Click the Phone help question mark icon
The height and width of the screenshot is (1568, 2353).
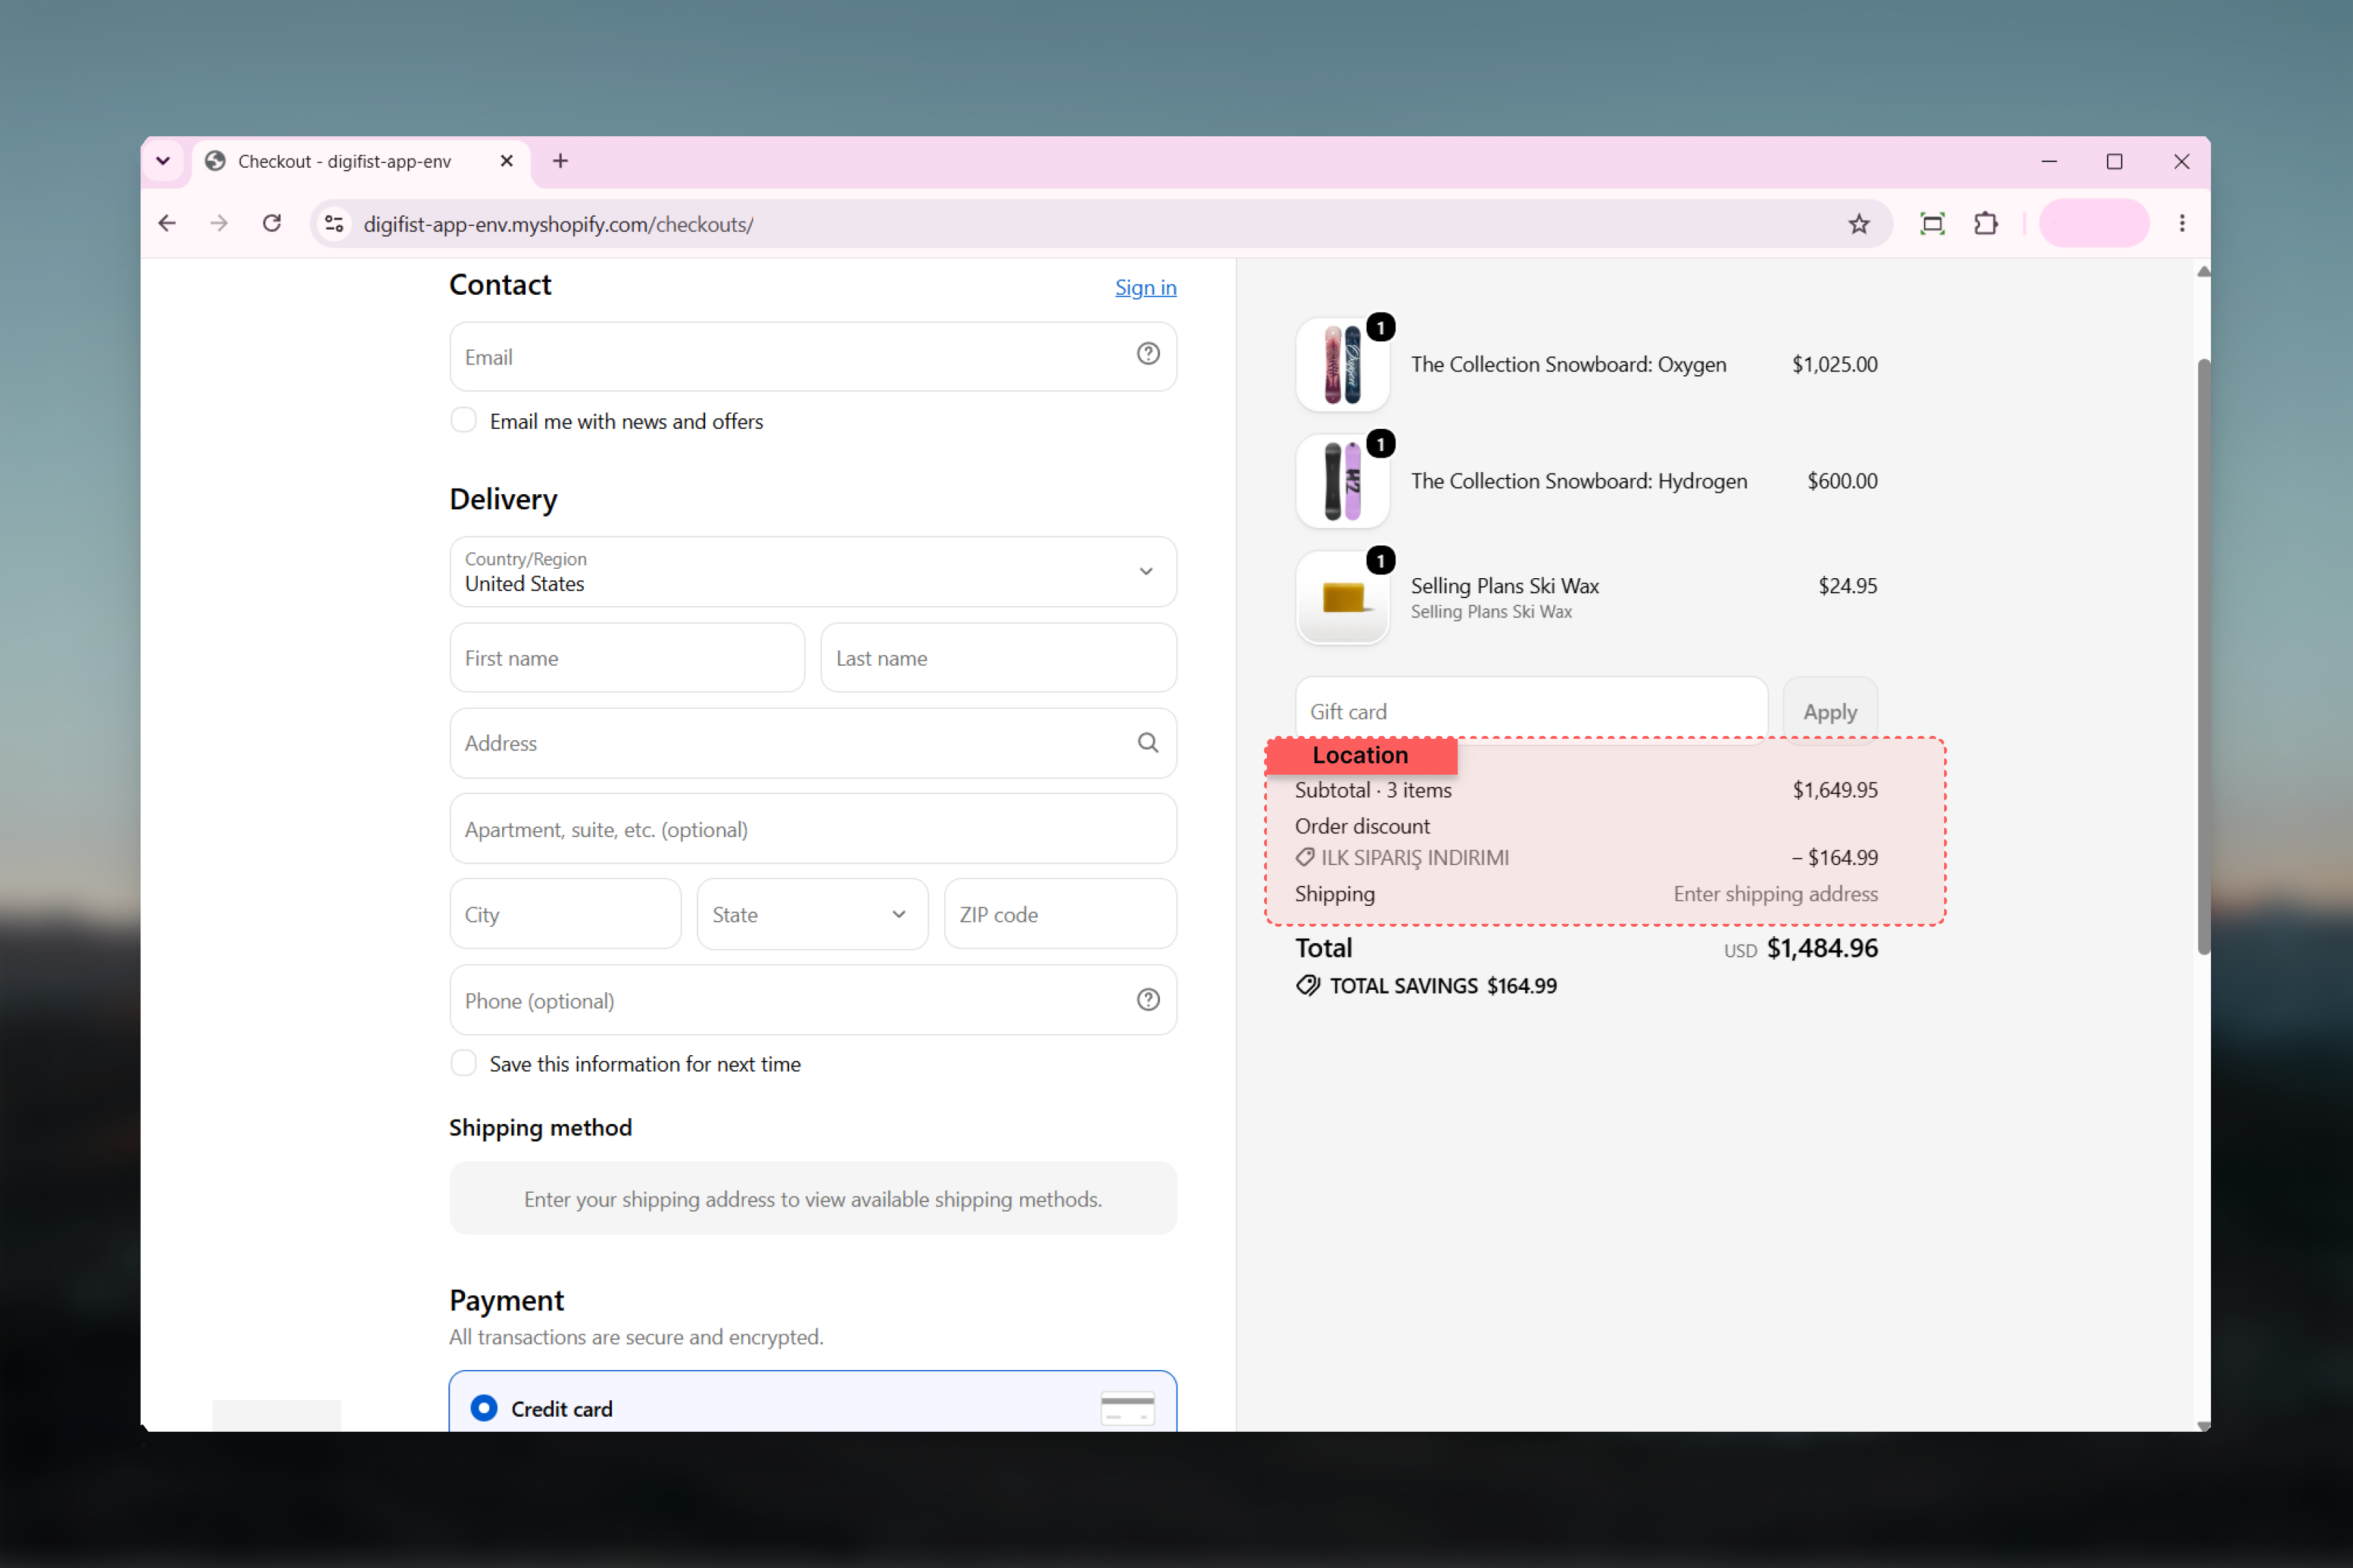point(1148,1000)
